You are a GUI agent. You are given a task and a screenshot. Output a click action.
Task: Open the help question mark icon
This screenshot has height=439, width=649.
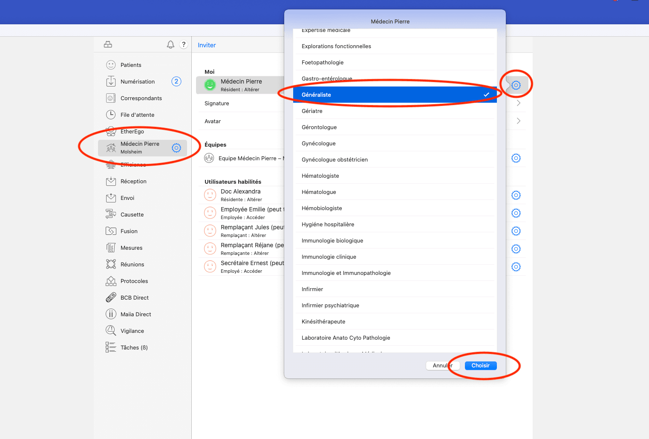point(184,44)
